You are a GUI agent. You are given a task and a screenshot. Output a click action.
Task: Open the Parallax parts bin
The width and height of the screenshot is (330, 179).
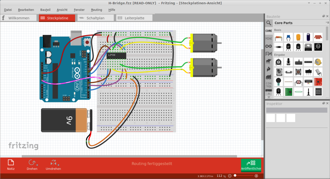[269, 54]
